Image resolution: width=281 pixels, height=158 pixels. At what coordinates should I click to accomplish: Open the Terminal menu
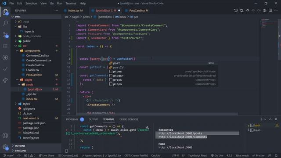click(71, 4)
